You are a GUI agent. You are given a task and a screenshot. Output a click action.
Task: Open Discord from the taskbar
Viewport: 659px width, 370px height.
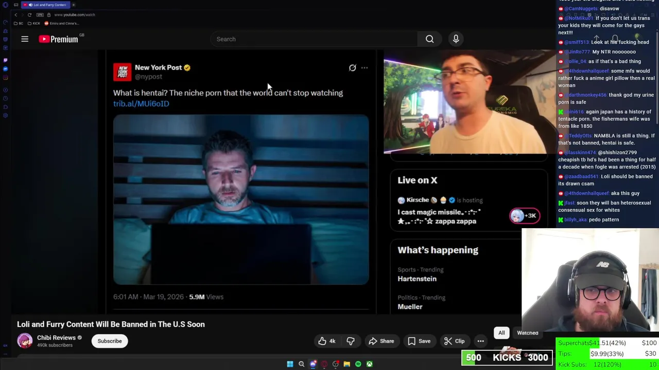313,364
